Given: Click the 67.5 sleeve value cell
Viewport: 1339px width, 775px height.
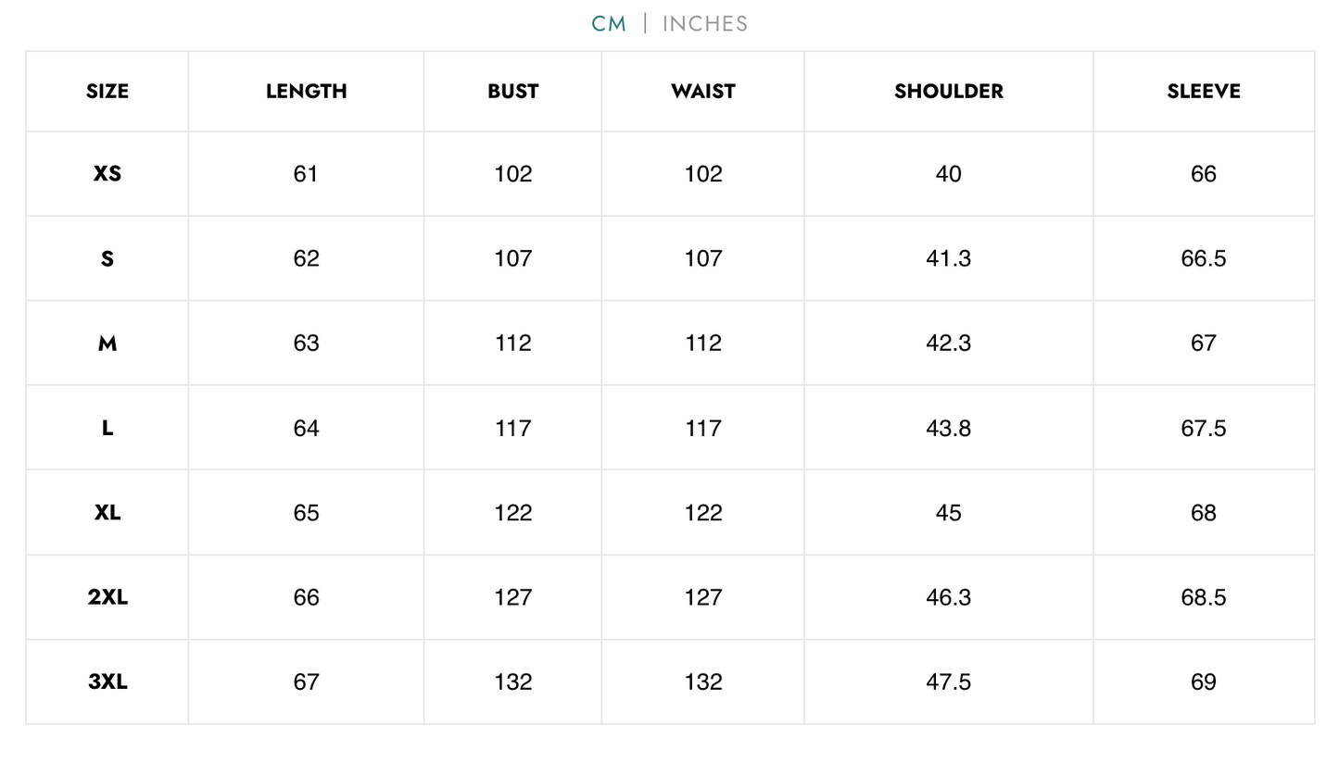Looking at the screenshot, I should [x=1203, y=428].
